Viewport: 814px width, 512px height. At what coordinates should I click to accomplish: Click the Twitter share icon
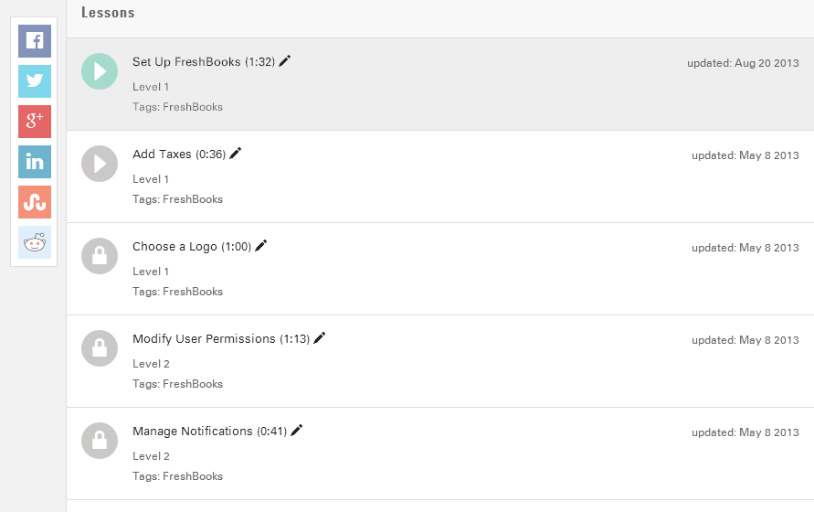coord(35,81)
